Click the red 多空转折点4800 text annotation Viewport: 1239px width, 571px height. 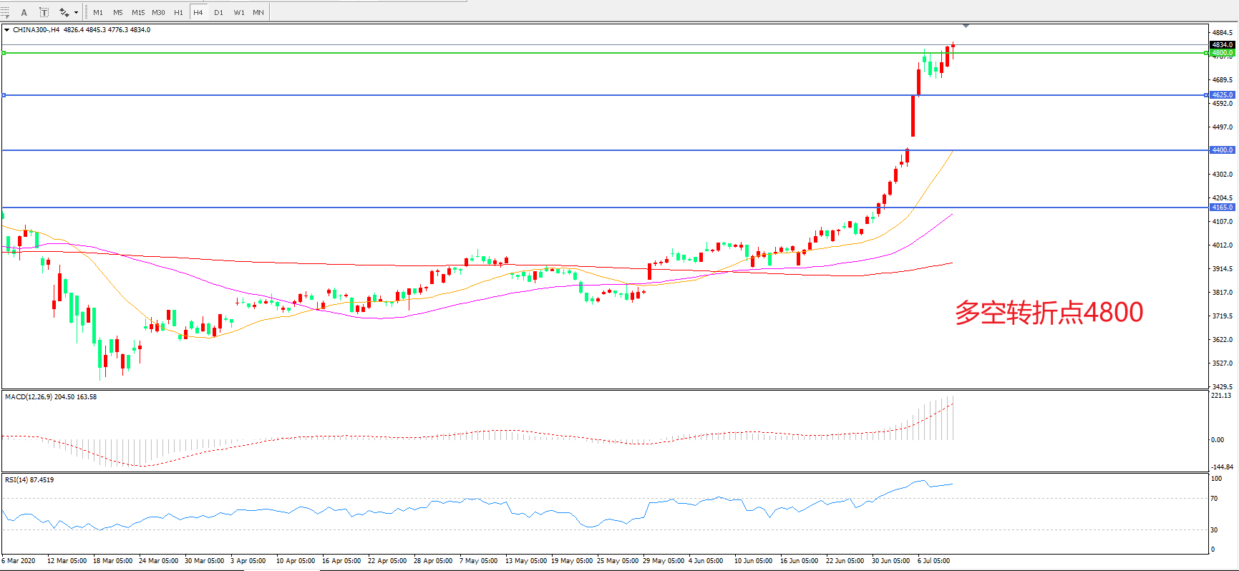pyautogui.click(x=1049, y=313)
